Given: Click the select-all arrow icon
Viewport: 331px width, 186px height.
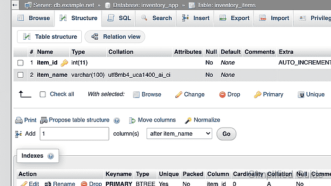Looking at the screenshot, I should pyautogui.click(x=25, y=94).
